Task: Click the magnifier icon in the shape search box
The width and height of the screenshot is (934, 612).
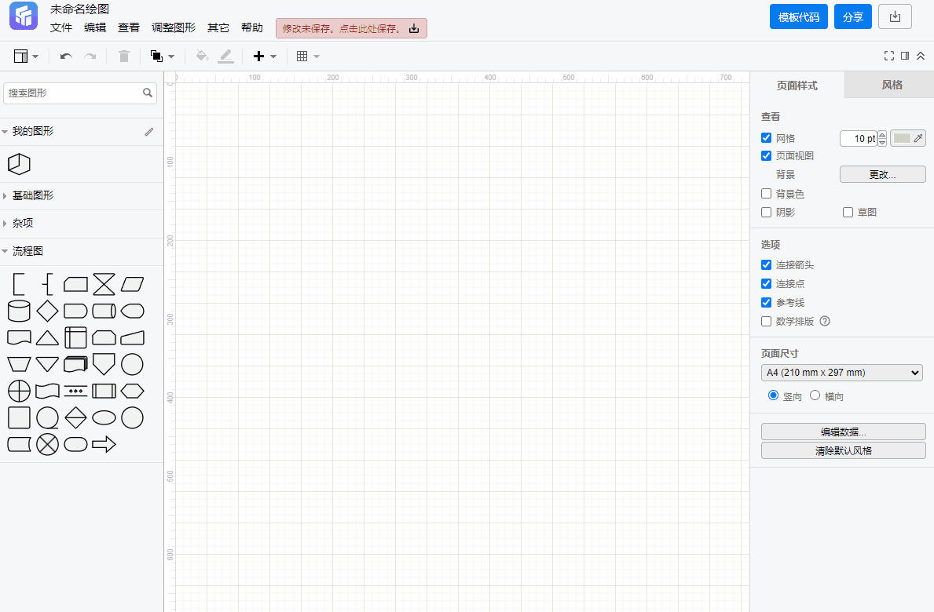Action: pos(148,93)
